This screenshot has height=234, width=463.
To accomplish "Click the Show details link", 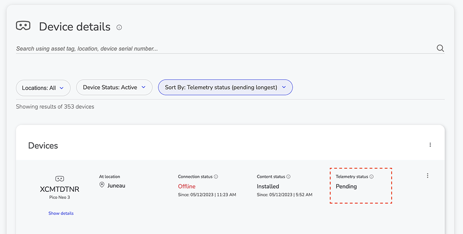I will point(61,213).
